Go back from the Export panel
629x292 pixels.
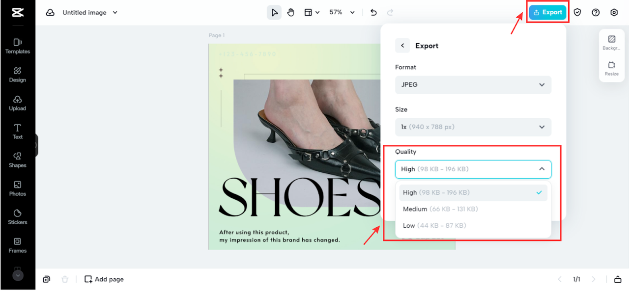click(x=402, y=46)
